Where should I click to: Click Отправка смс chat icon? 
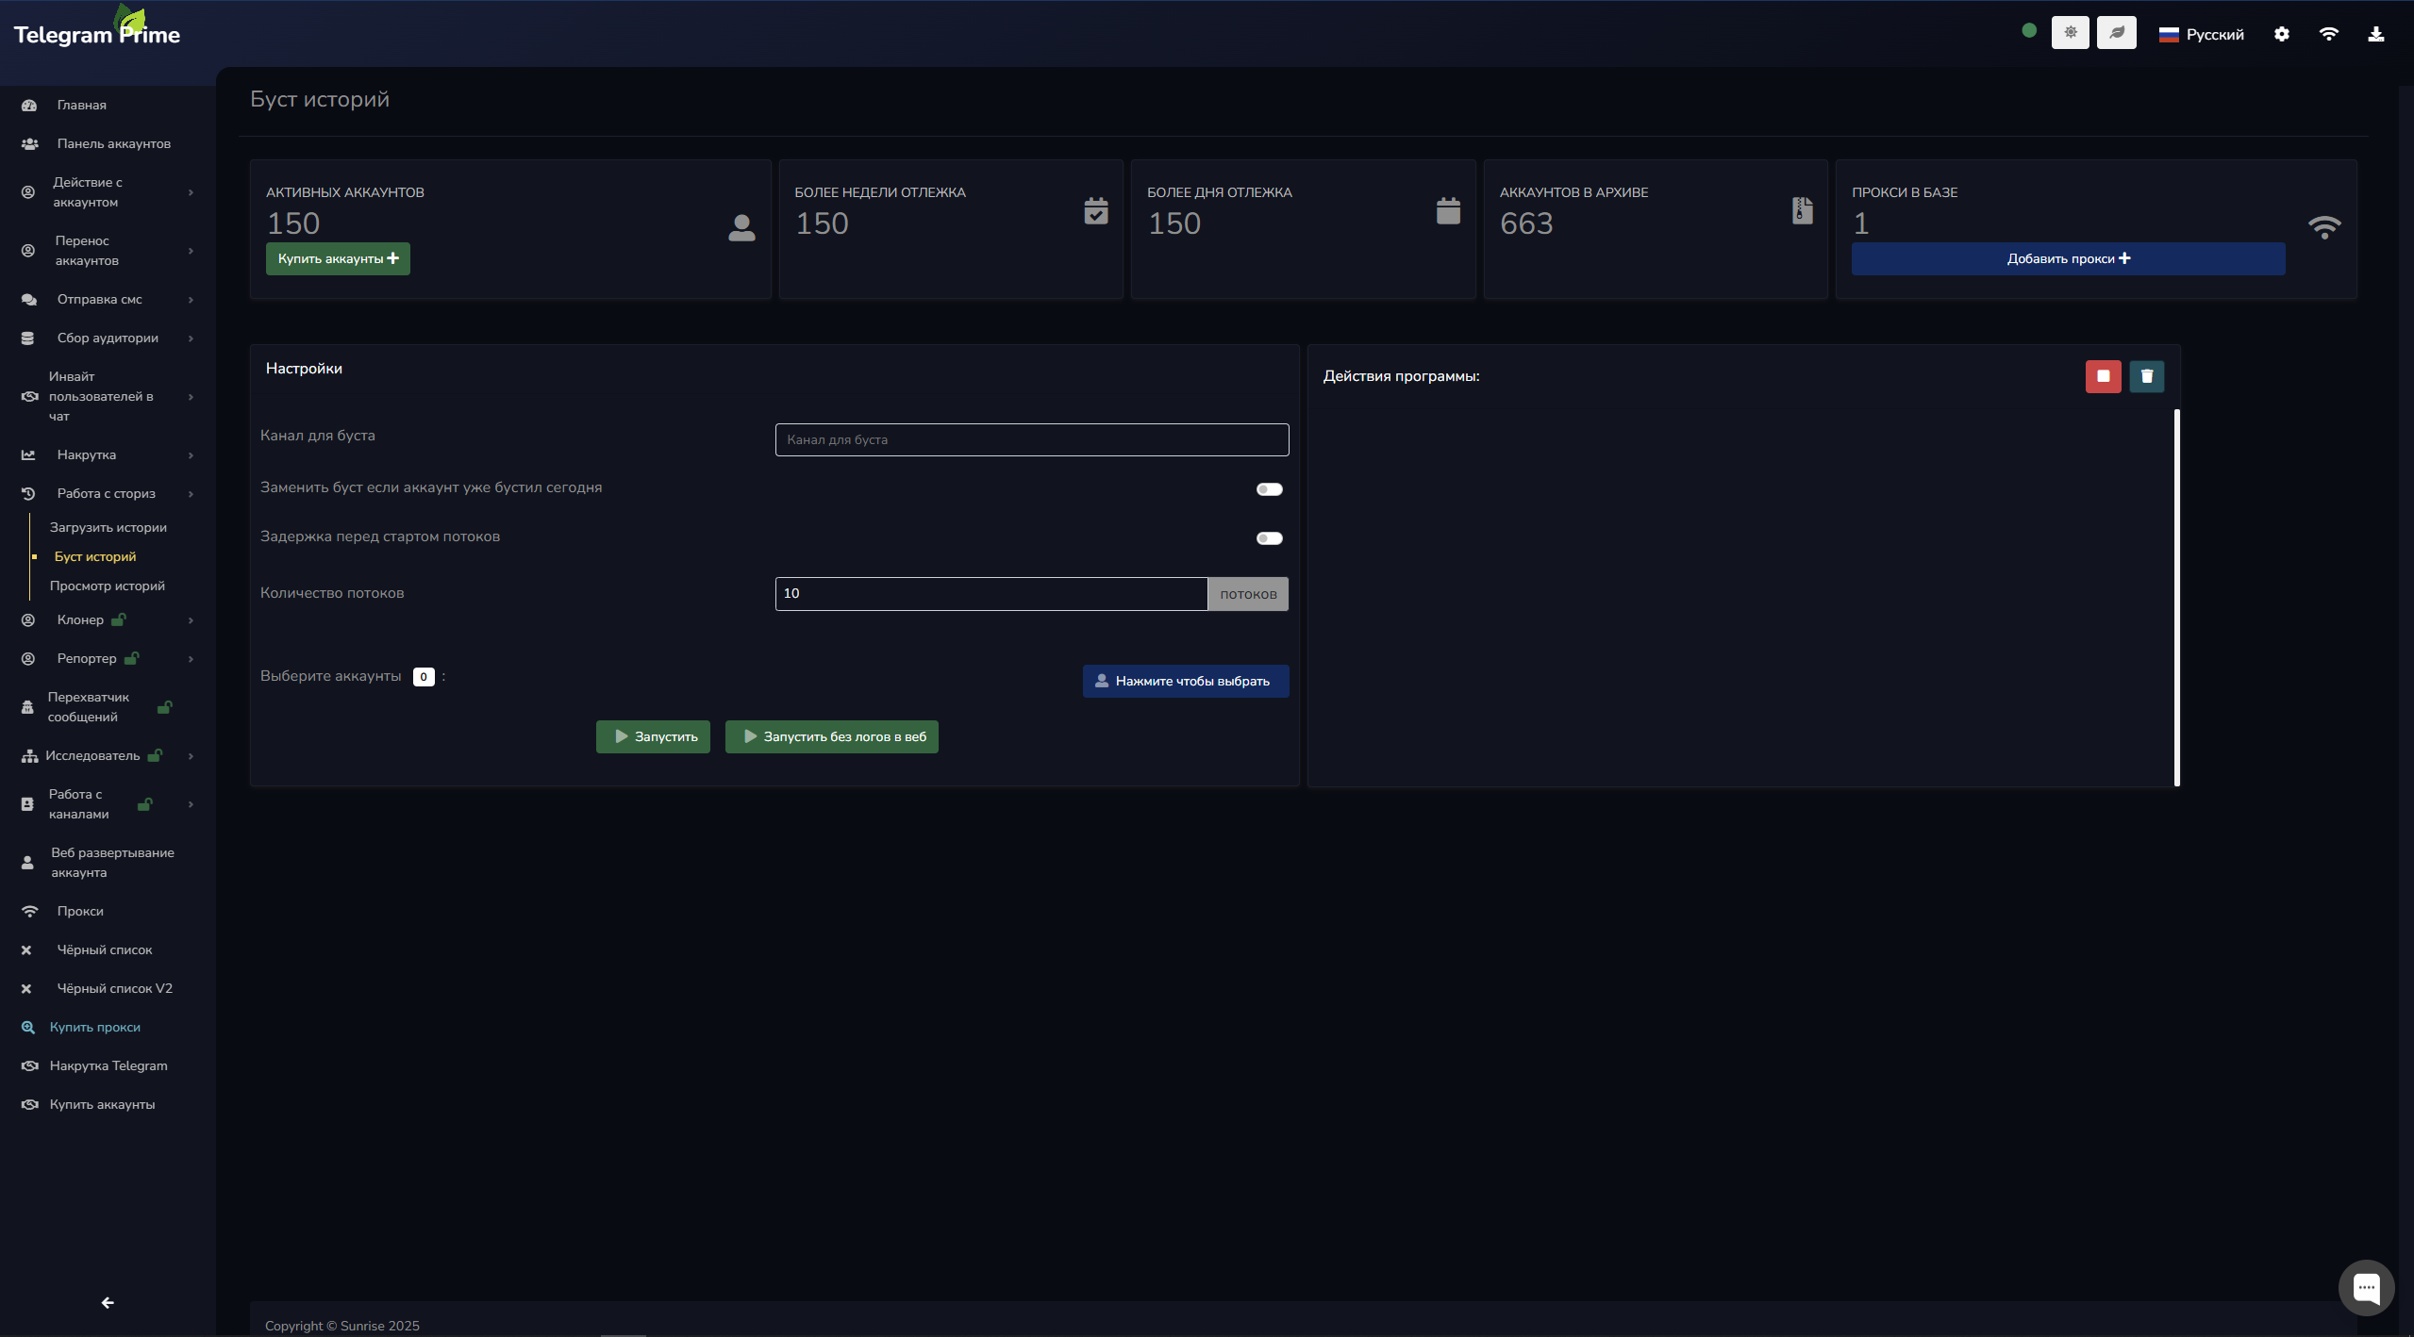tap(29, 300)
